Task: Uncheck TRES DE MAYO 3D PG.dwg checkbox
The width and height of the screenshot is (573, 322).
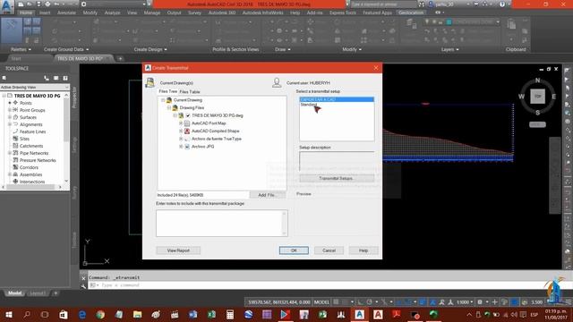Action: (188, 115)
